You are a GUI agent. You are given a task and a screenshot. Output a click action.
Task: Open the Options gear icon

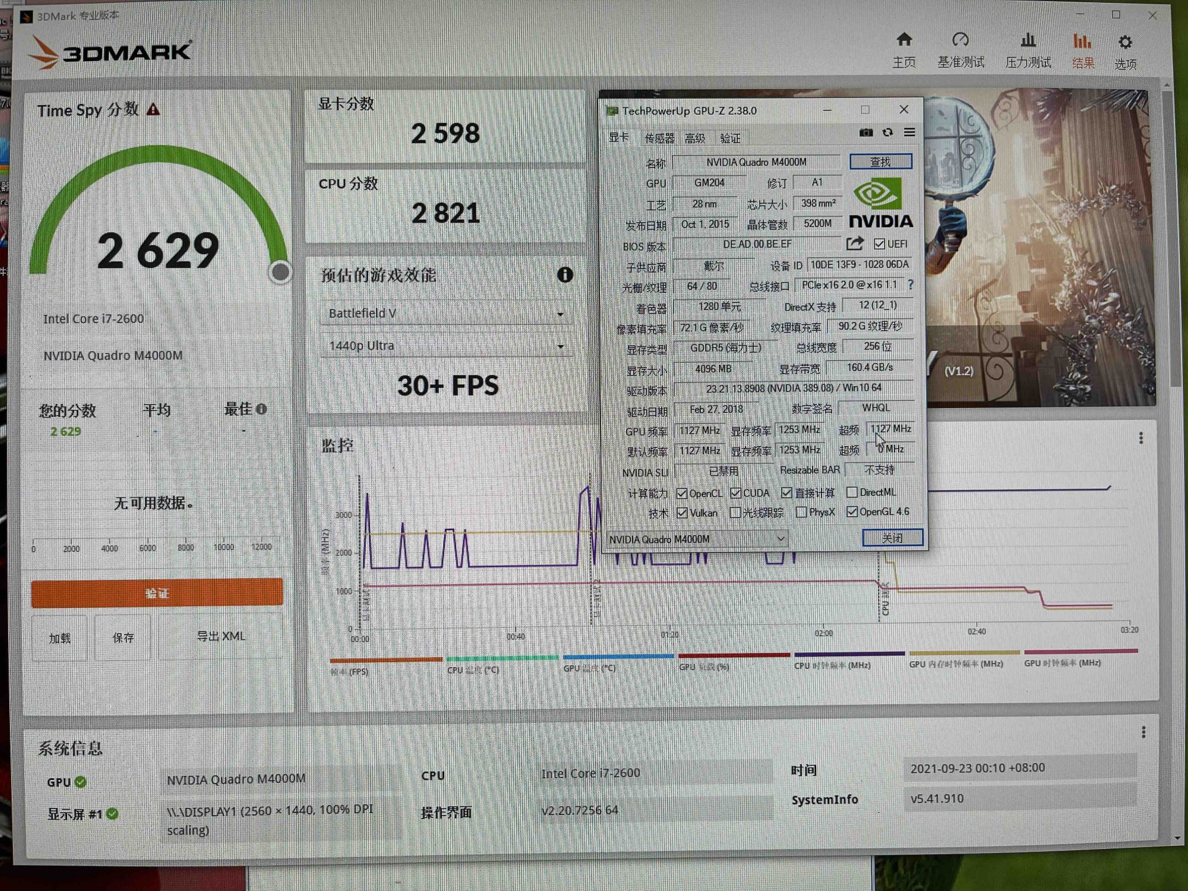point(1125,42)
